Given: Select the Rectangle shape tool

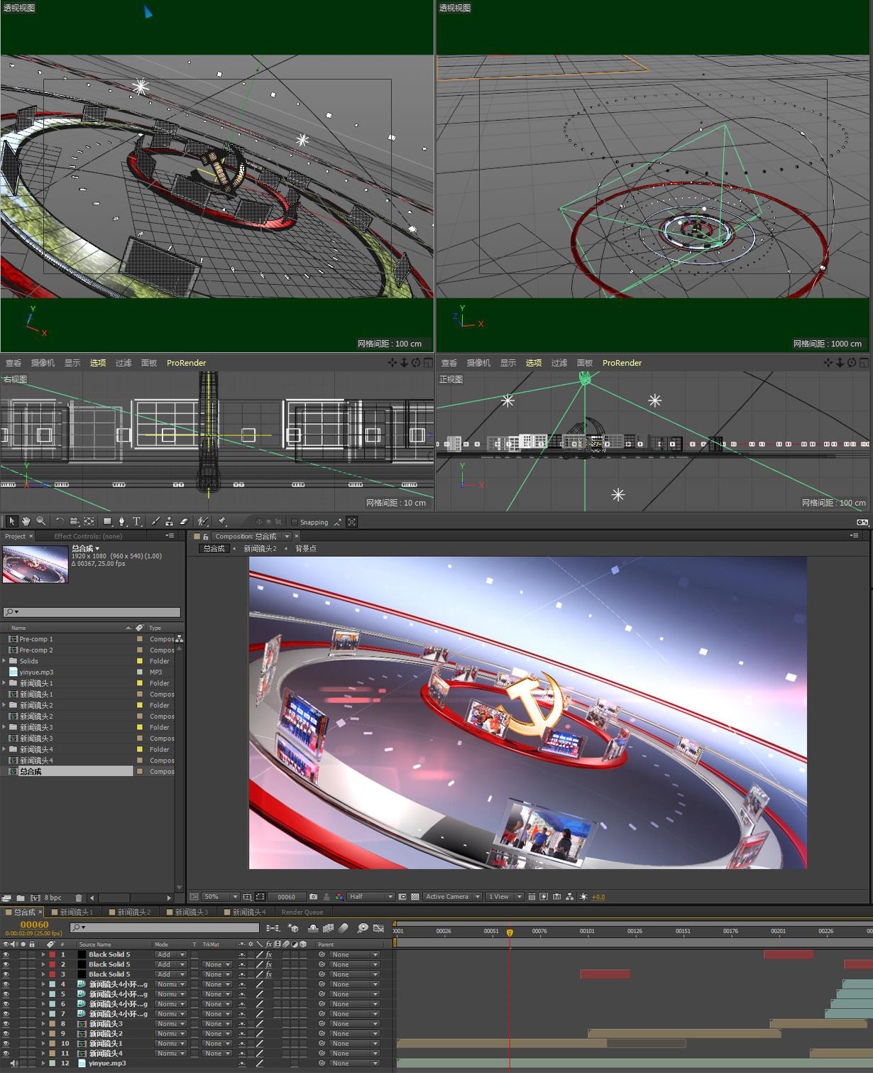Looking at the screenshot, I should [x=107, y=521].
